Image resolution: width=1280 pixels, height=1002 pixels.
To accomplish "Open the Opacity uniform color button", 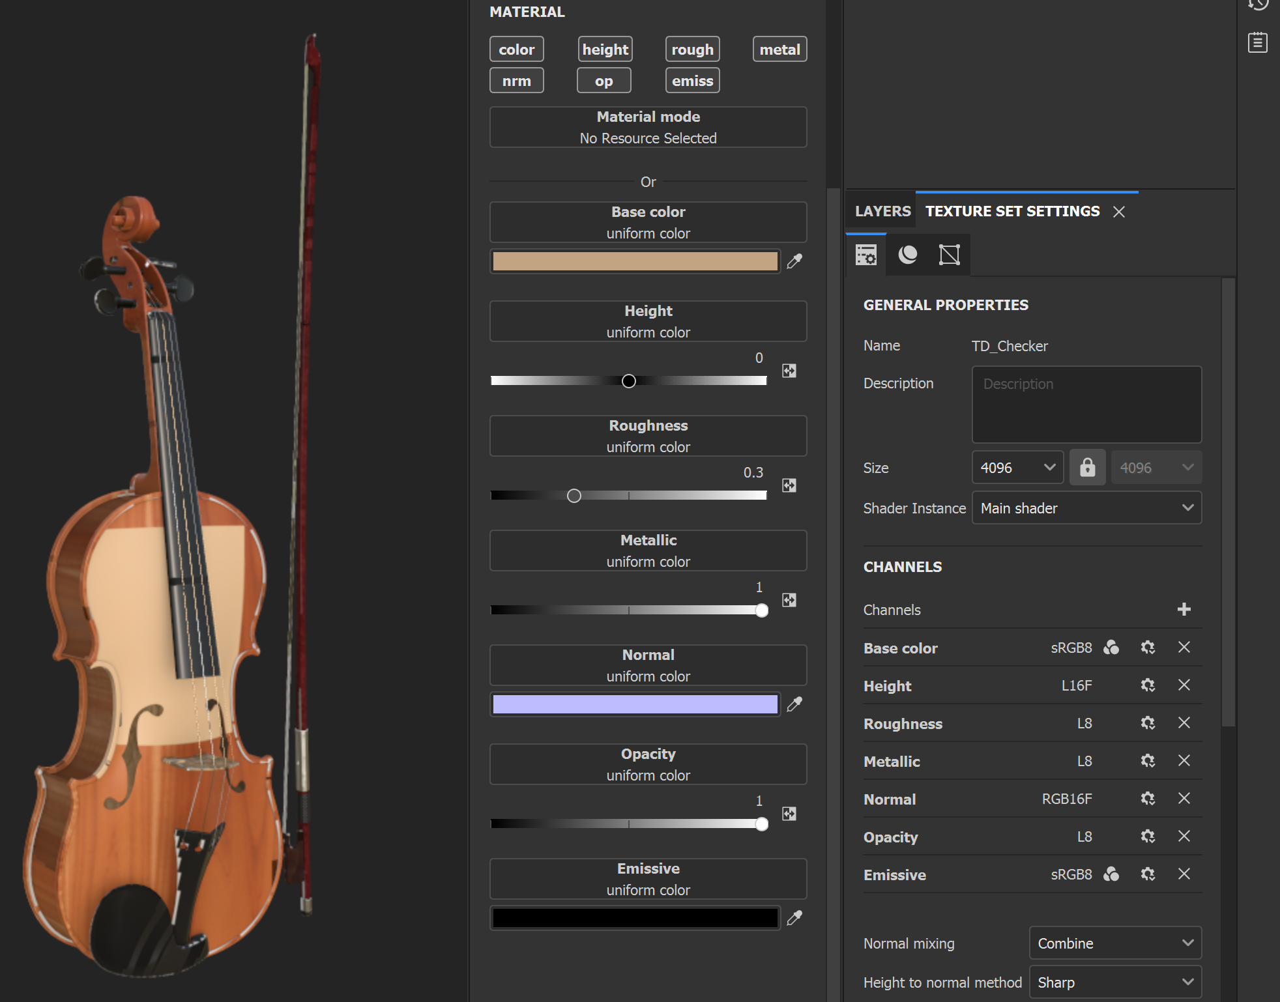I will [648, 764].
